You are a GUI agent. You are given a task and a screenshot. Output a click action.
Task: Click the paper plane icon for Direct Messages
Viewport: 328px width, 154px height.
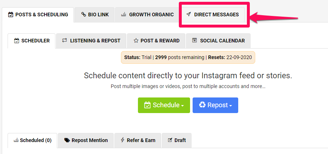click(x=189, y=14)
